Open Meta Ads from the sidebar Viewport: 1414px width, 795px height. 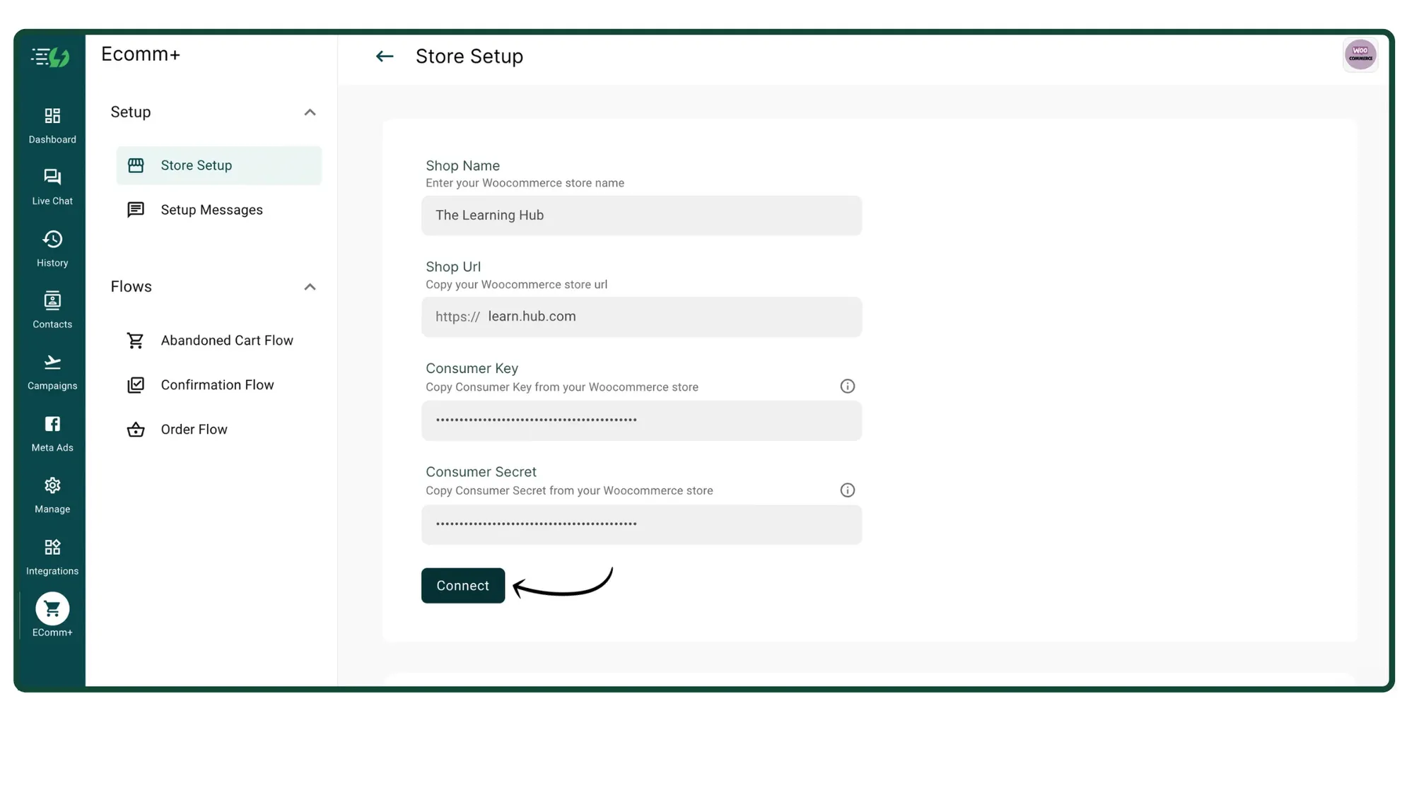pyautogui.click(x=52, y=432)
